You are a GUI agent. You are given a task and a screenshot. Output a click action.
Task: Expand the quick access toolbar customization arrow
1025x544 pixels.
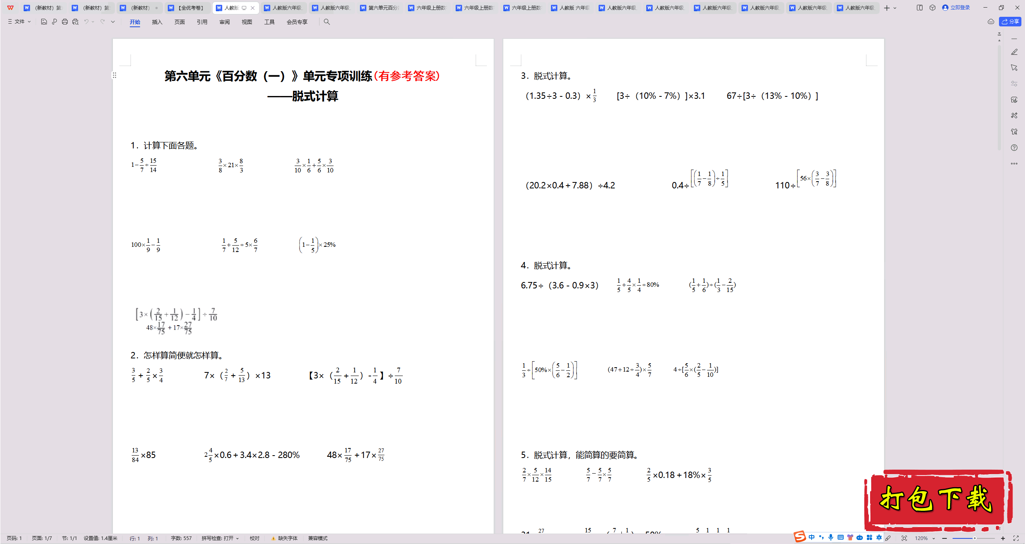point(113,22)
